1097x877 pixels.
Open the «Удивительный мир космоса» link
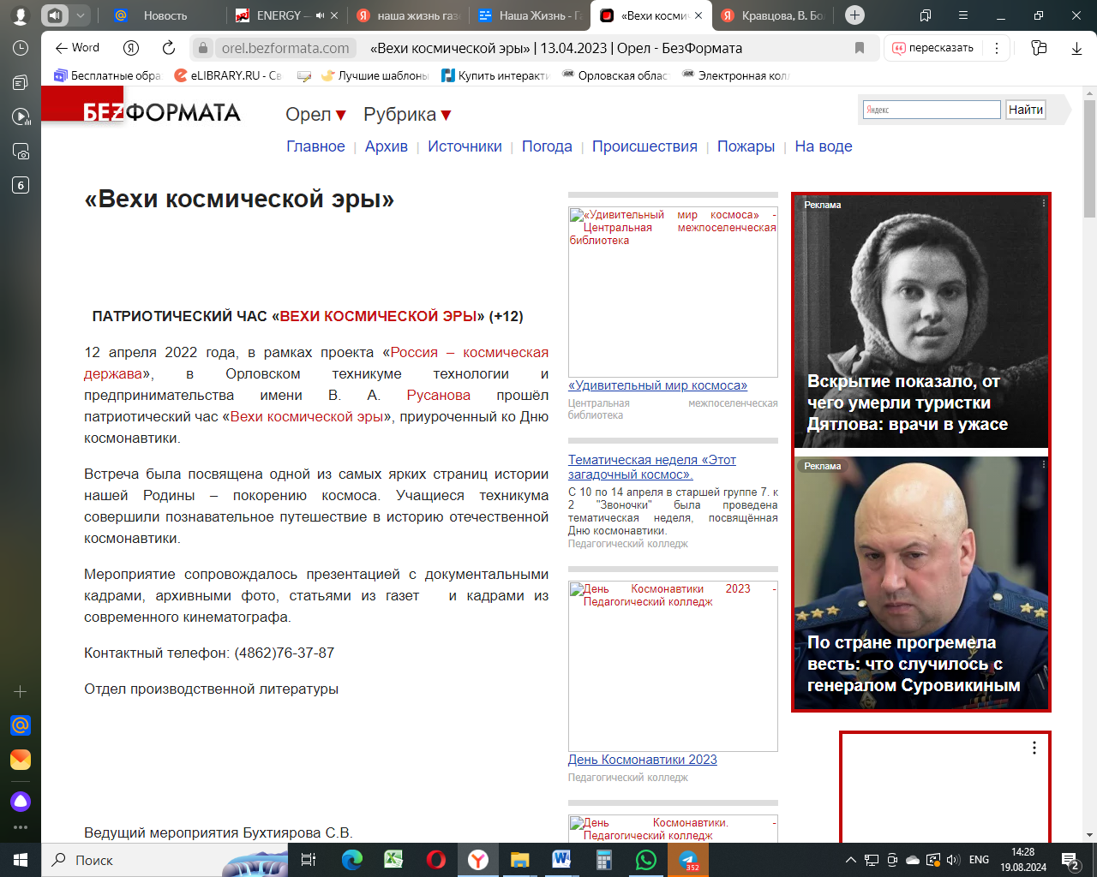657,385
